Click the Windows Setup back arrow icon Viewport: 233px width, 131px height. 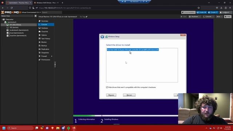102,37
